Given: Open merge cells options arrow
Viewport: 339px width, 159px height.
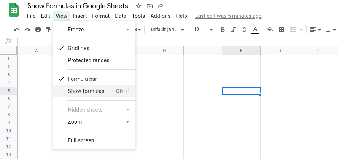Looking at the screenshot, I should point(301,30).
